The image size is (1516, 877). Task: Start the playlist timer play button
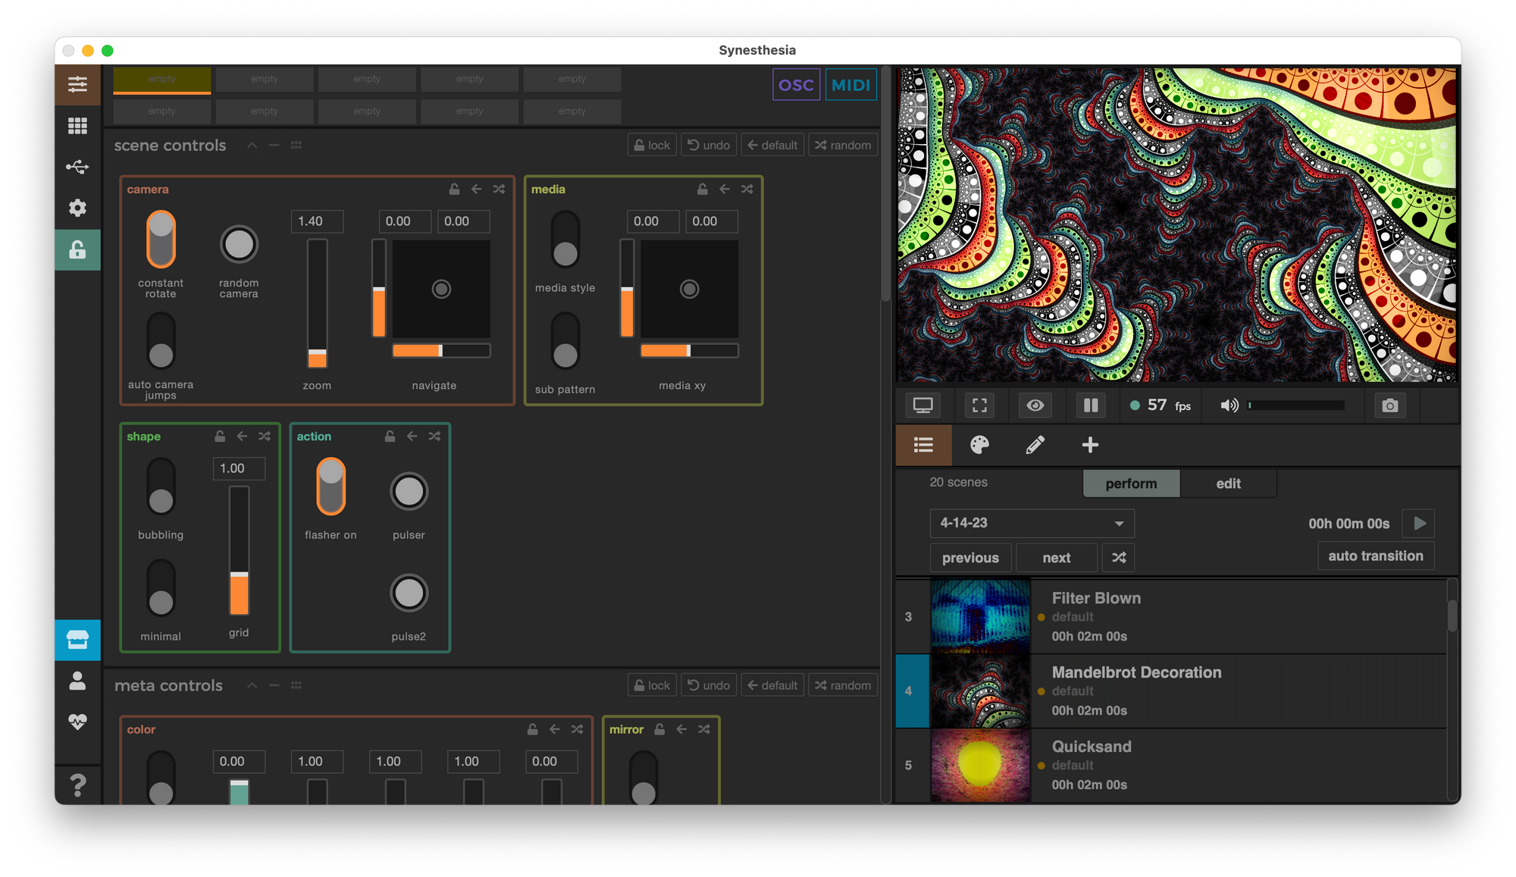[1419, 523]
